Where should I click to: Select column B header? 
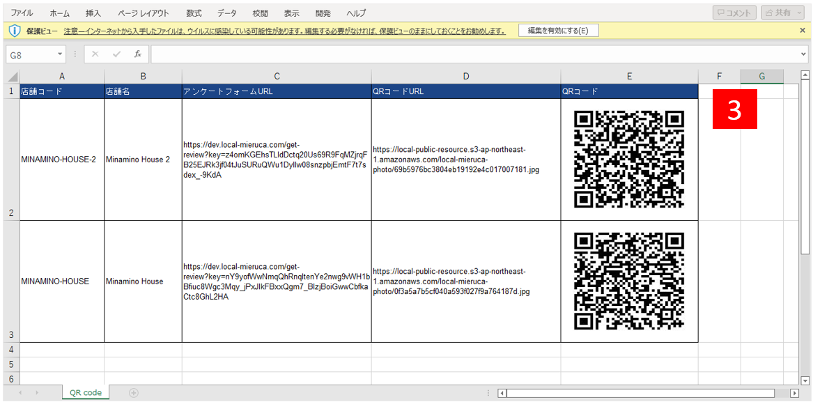(x=143, y=76)
